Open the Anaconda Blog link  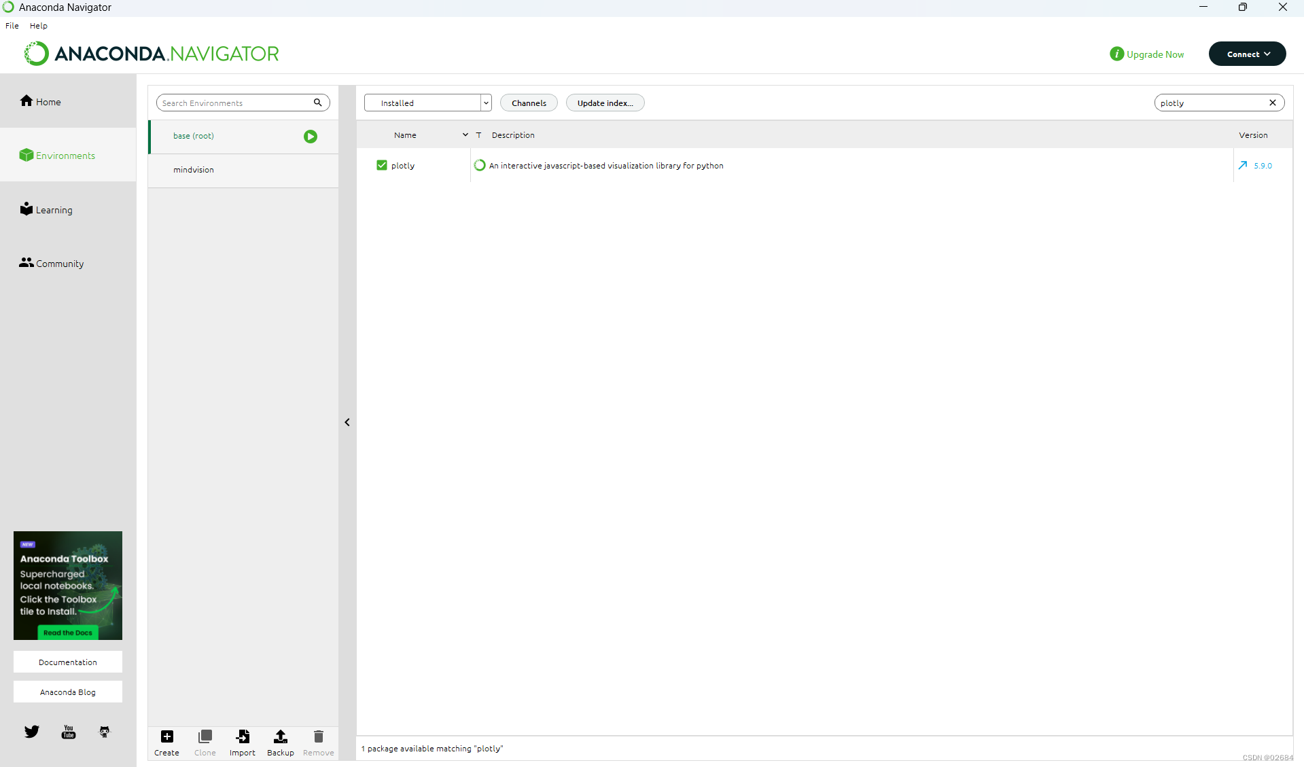point(68,692)
